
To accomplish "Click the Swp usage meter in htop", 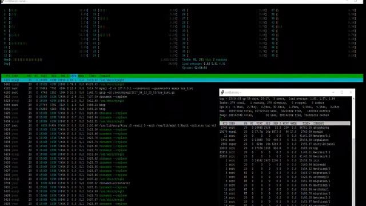I will 91,64.
